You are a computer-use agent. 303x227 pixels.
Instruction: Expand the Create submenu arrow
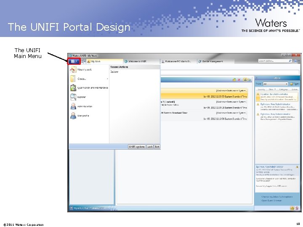click(107, 79)
